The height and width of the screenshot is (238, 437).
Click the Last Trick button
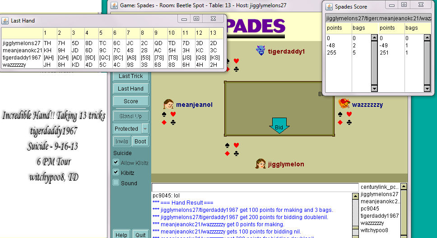tap(131, 76)
